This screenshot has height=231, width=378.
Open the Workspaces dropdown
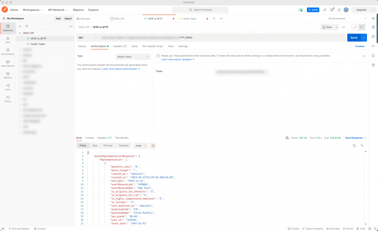click(32, 10)
